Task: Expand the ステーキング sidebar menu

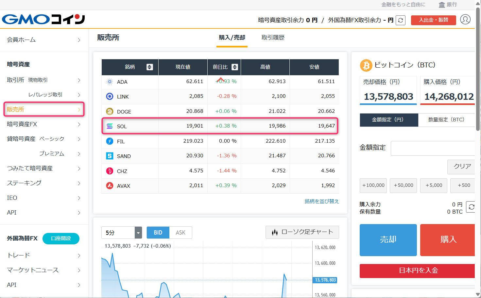Action: [x=43, y=183]
